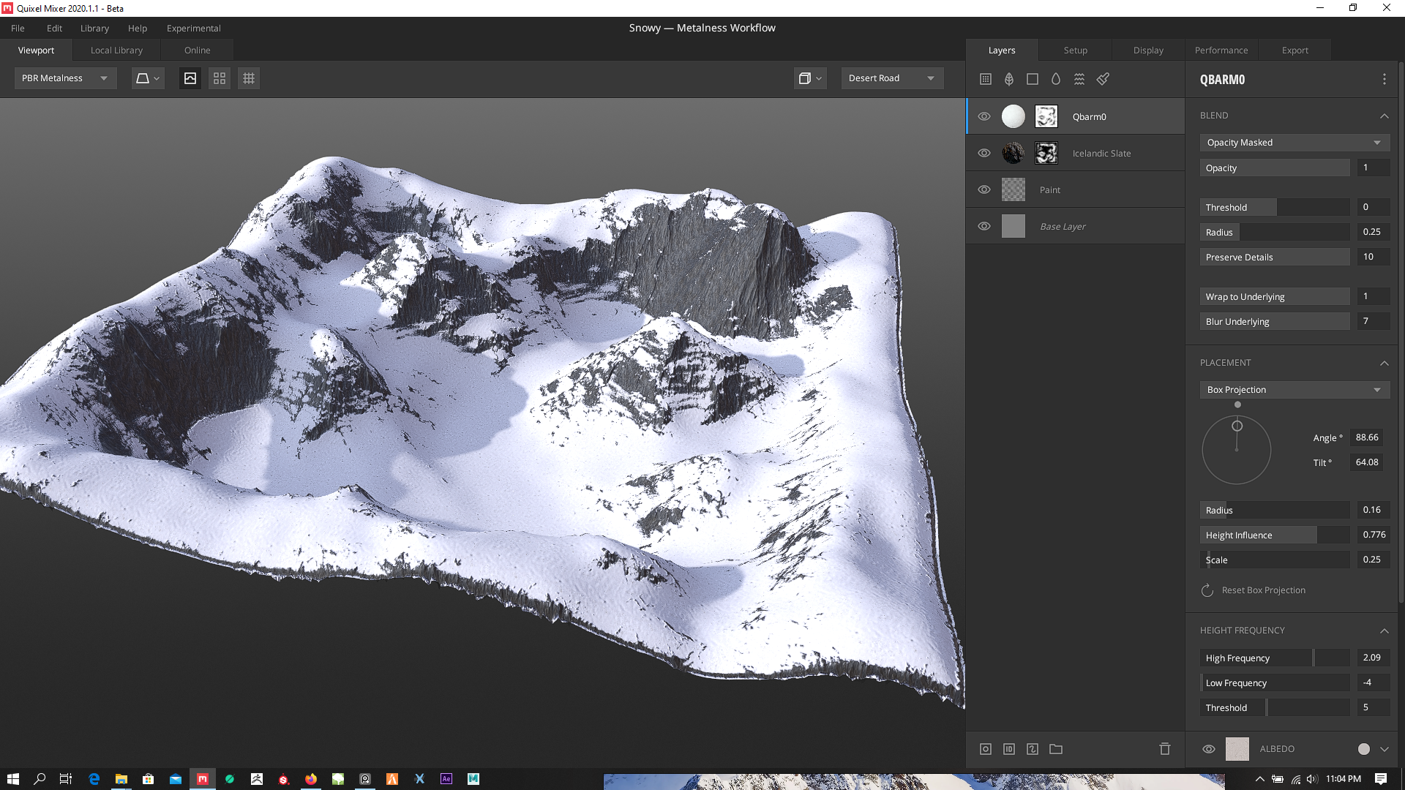This screenshot has height=790, width=1405.
Task: Create a new layer group folder
Action: coord(1056,749)
